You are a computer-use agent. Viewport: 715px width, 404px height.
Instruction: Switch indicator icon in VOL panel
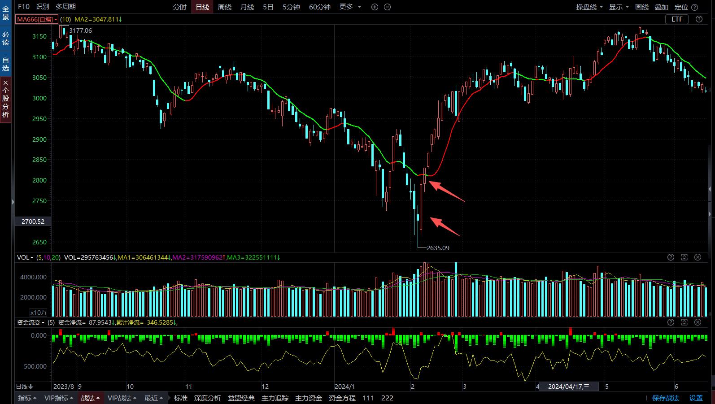[684, 257]
